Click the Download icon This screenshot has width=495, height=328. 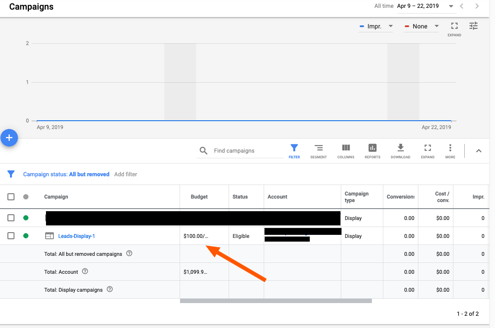[x=400, y=150]
